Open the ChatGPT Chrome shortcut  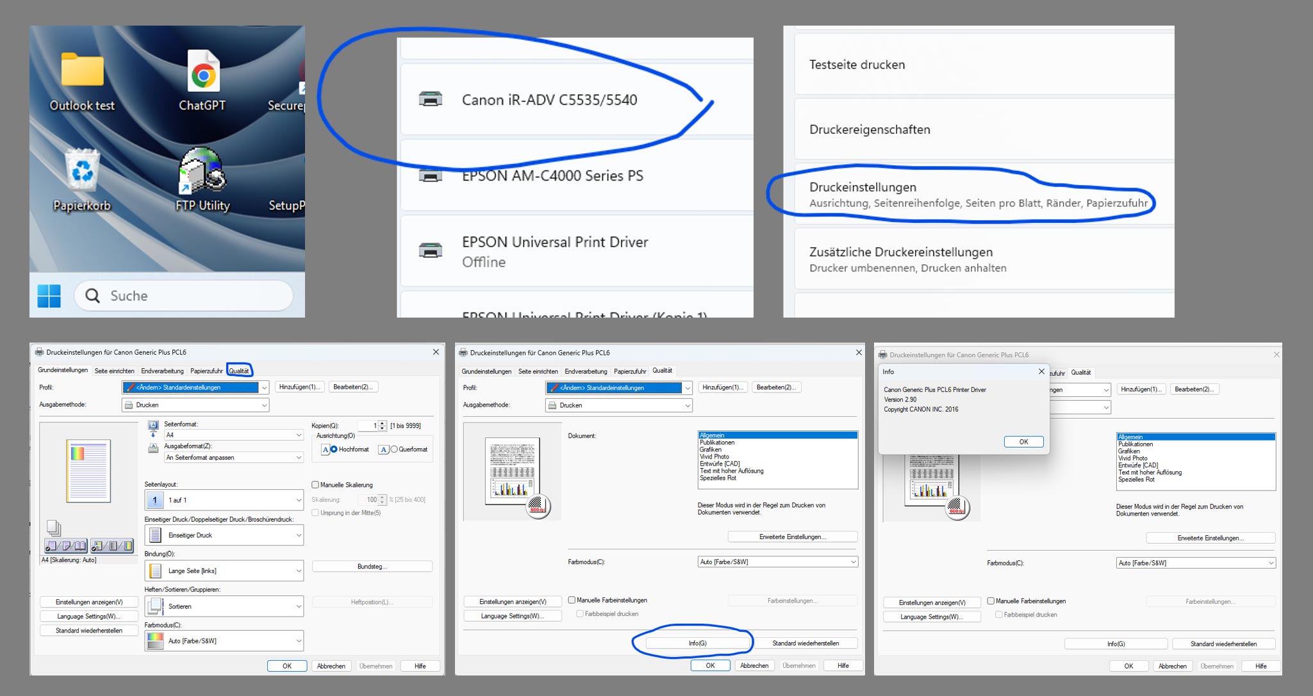tap(203, 72)
